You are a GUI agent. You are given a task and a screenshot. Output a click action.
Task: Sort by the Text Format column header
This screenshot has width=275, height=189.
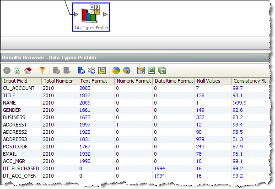click(x=96, y=81)
